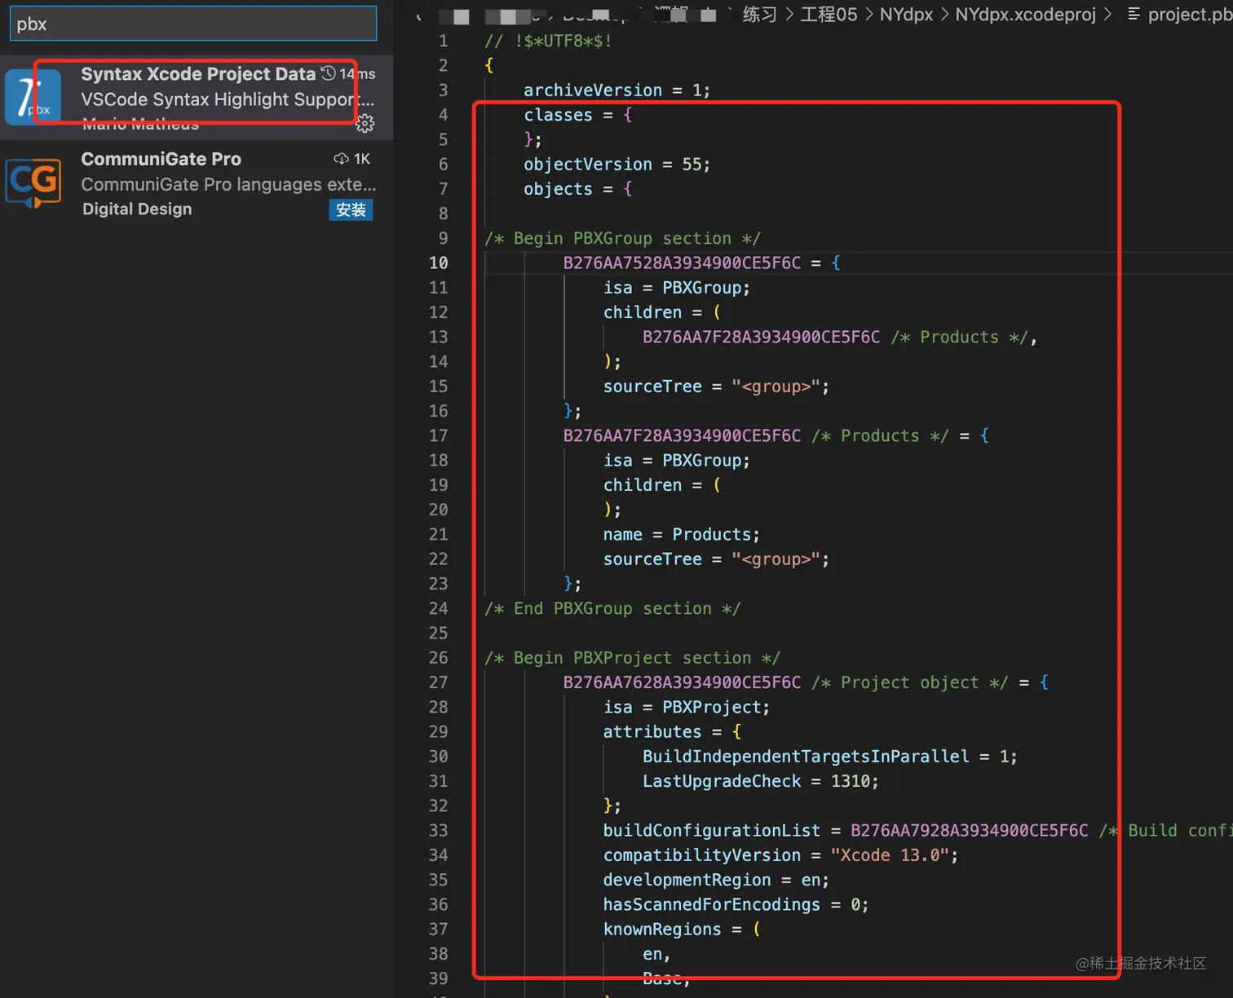Click the CommuniGate Pro extension name

pos(161,159)
